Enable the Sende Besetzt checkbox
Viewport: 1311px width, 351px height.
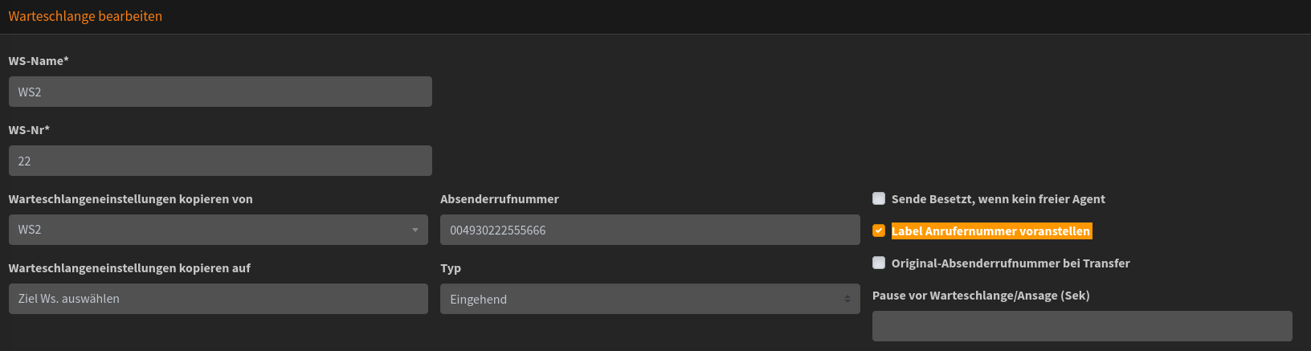tap(879, 198)
